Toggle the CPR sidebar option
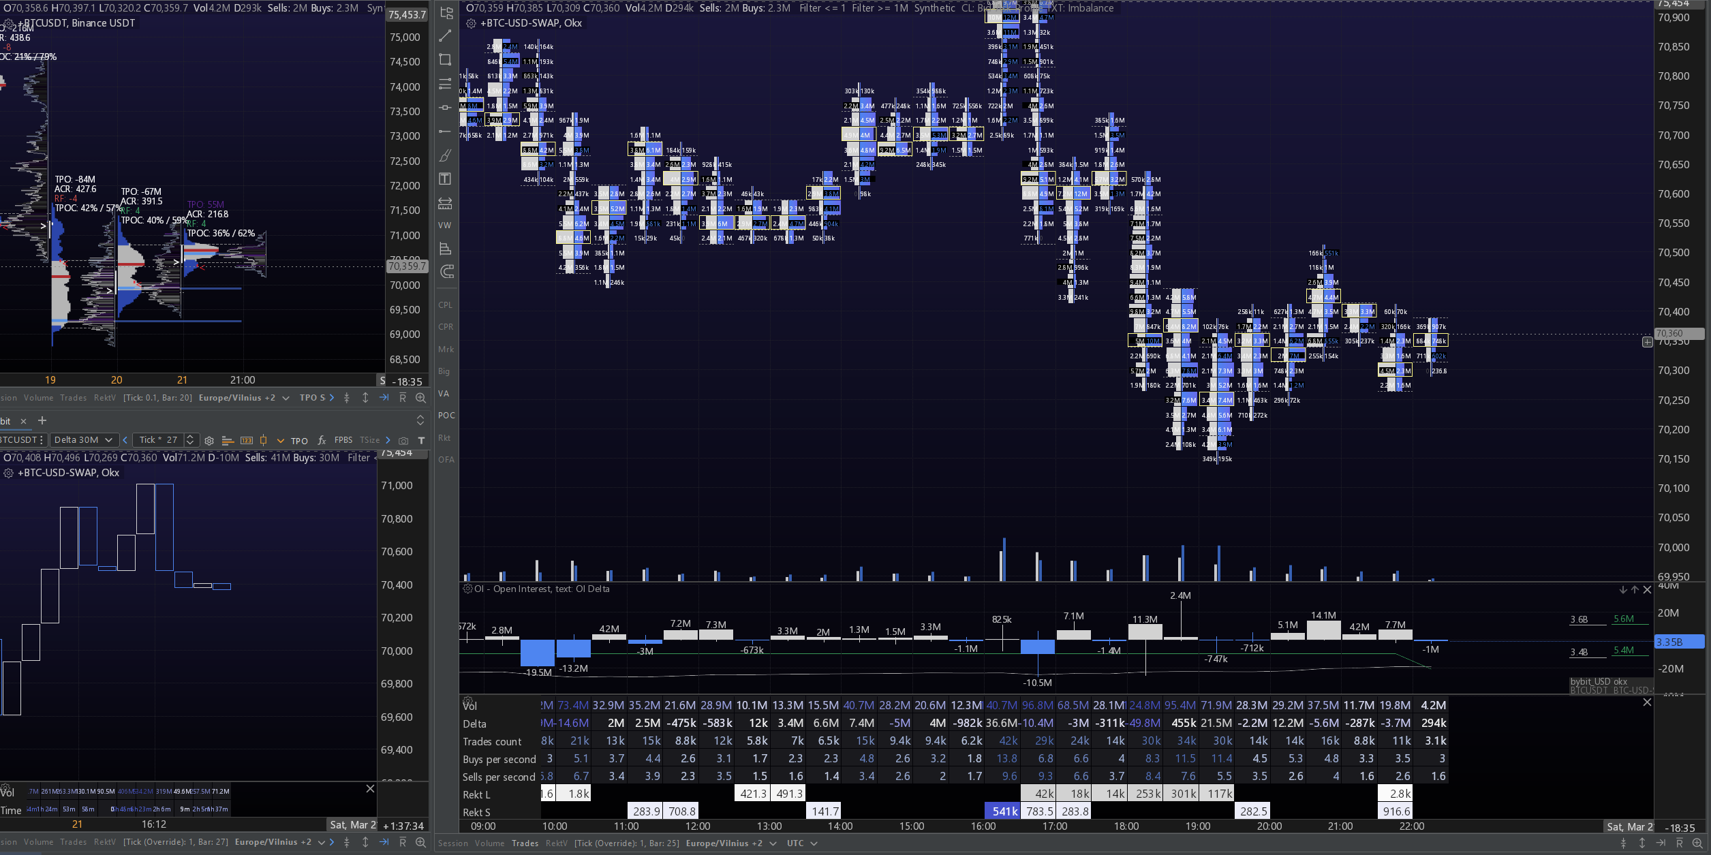The image size is (1711, 855). [x=446, y=326]
